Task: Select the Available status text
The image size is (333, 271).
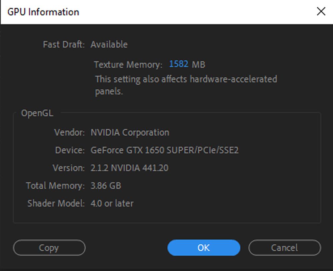Action: (x=109, y=45)
